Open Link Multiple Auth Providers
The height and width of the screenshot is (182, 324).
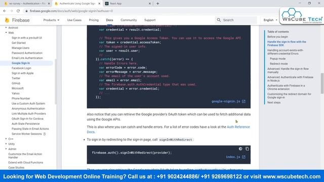[29, 114]
